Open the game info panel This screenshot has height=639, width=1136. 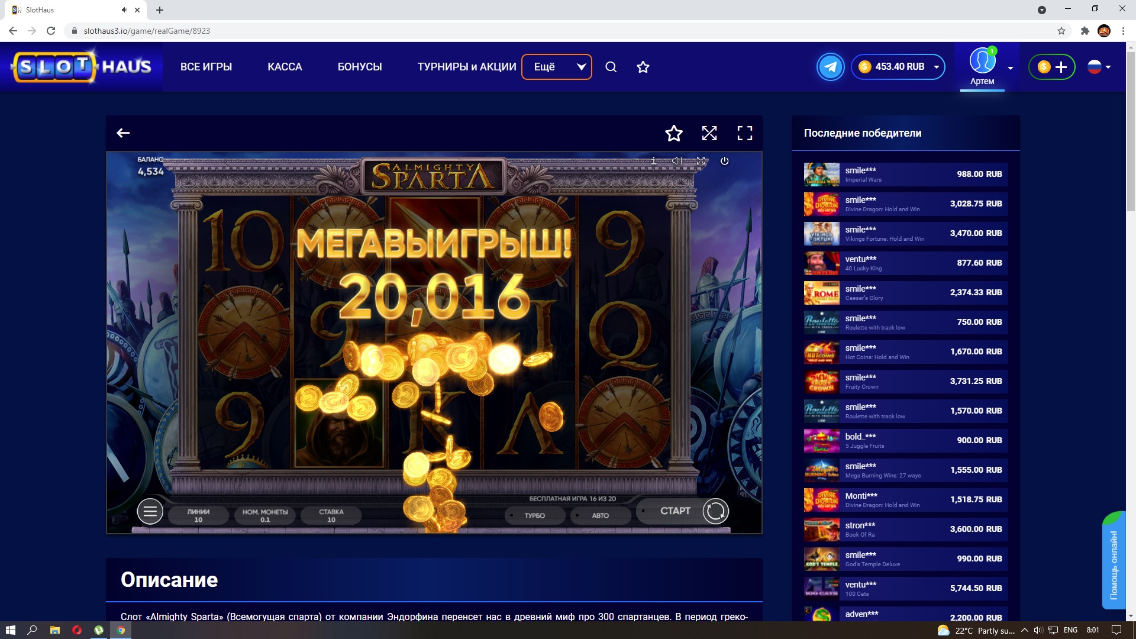click(654, 160)
